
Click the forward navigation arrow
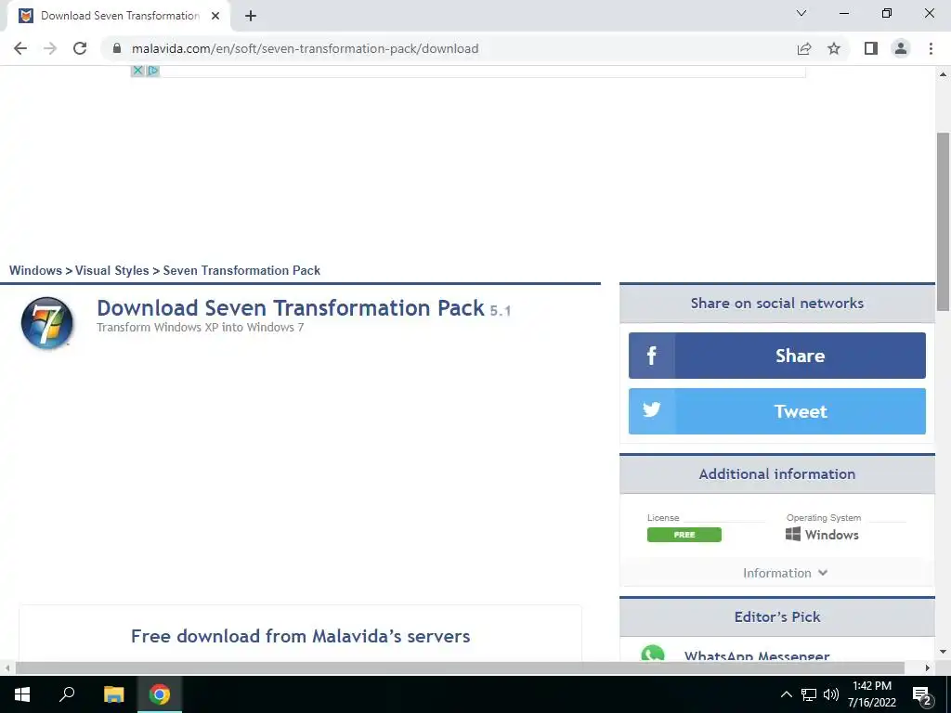50,48
